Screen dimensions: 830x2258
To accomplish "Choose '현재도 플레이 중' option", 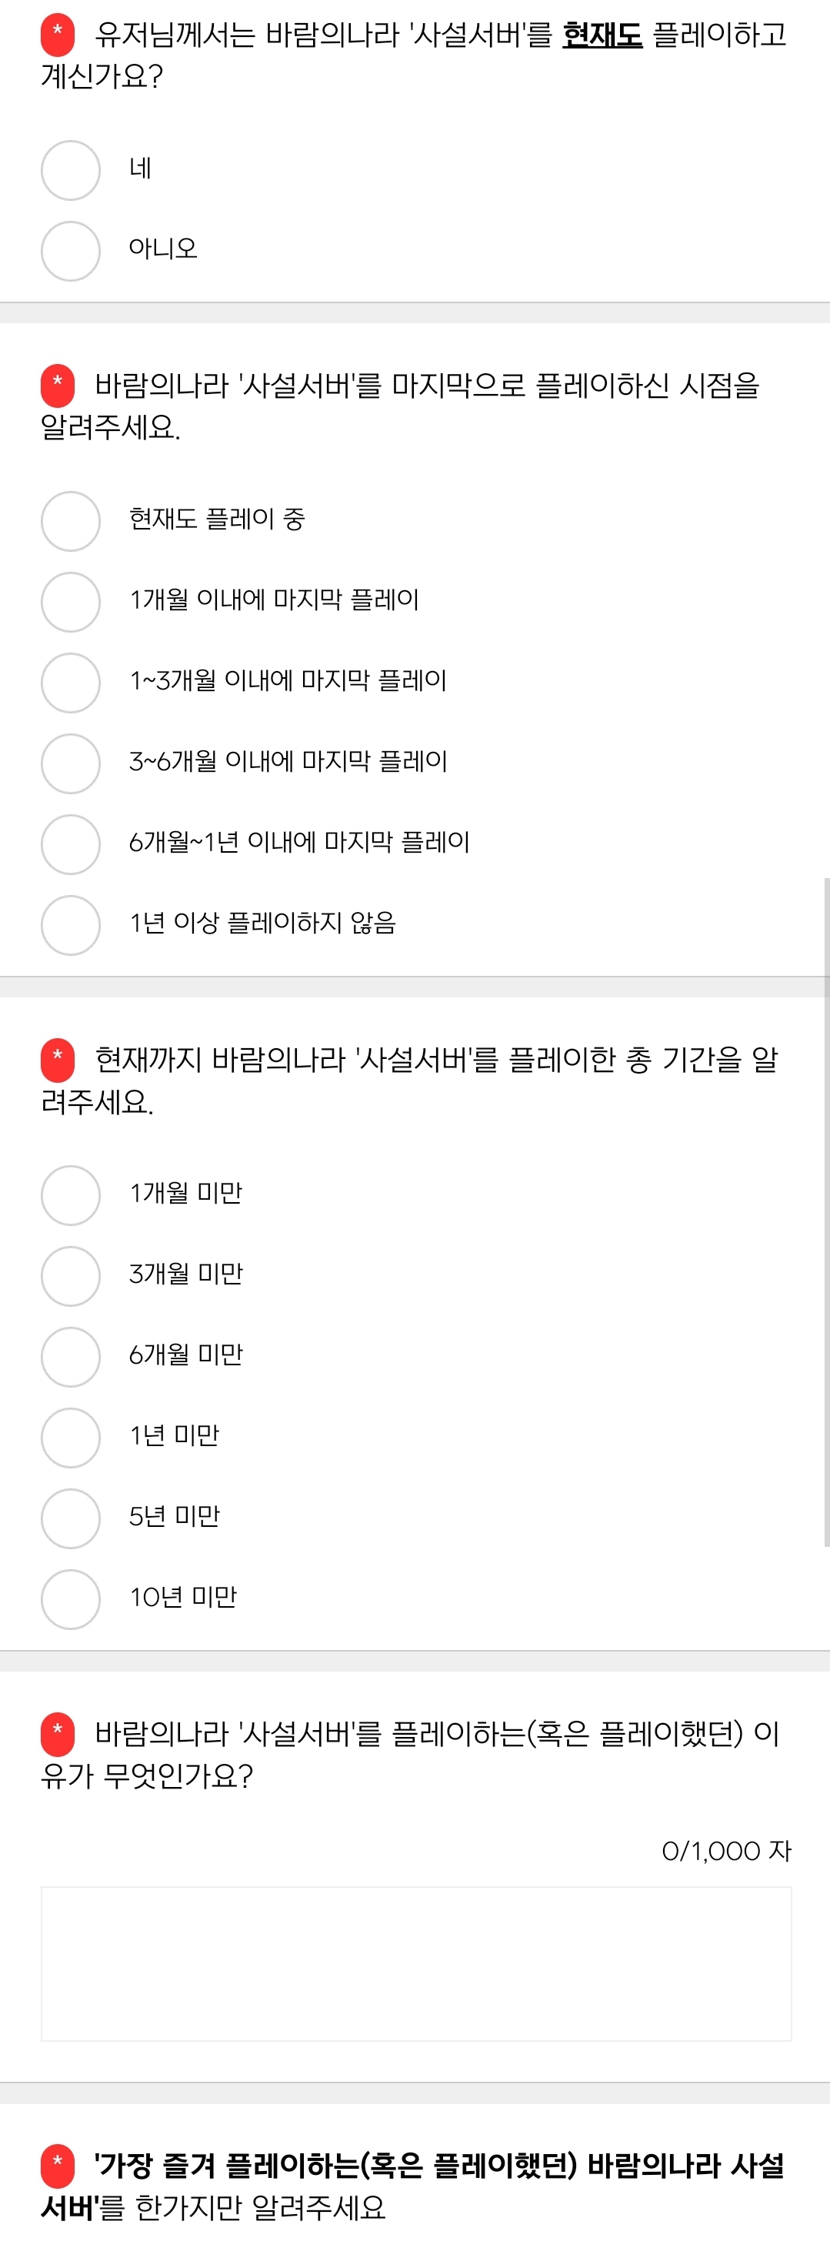I will pyautogui.click(x=71, y=521).
